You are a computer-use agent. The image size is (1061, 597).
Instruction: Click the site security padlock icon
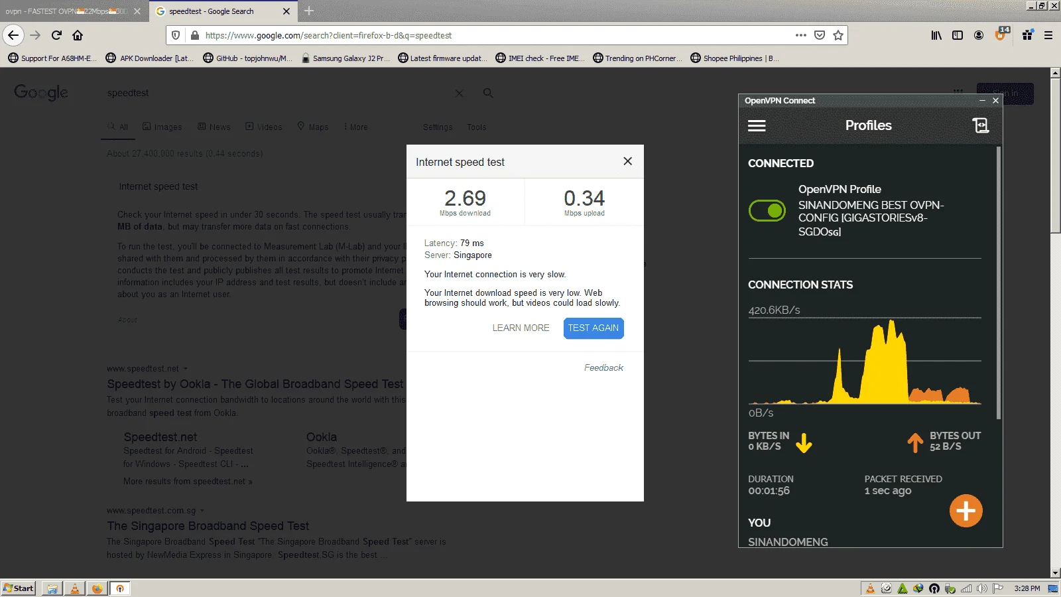pos(194,35)
